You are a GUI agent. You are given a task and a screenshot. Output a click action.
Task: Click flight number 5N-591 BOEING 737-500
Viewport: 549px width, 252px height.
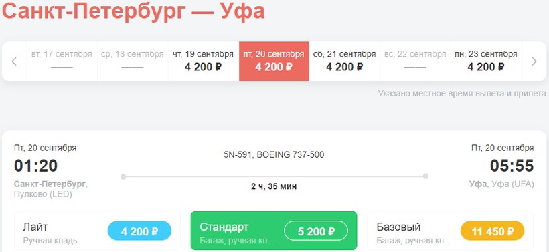[274, 154]
